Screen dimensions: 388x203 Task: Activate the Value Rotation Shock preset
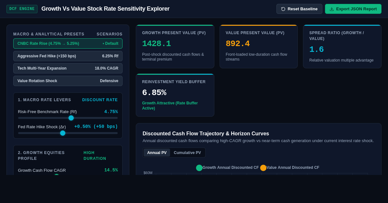point(68,81)
